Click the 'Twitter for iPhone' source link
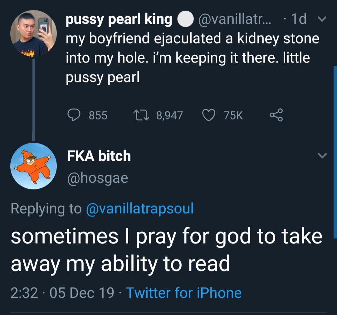 click(183, 293)
